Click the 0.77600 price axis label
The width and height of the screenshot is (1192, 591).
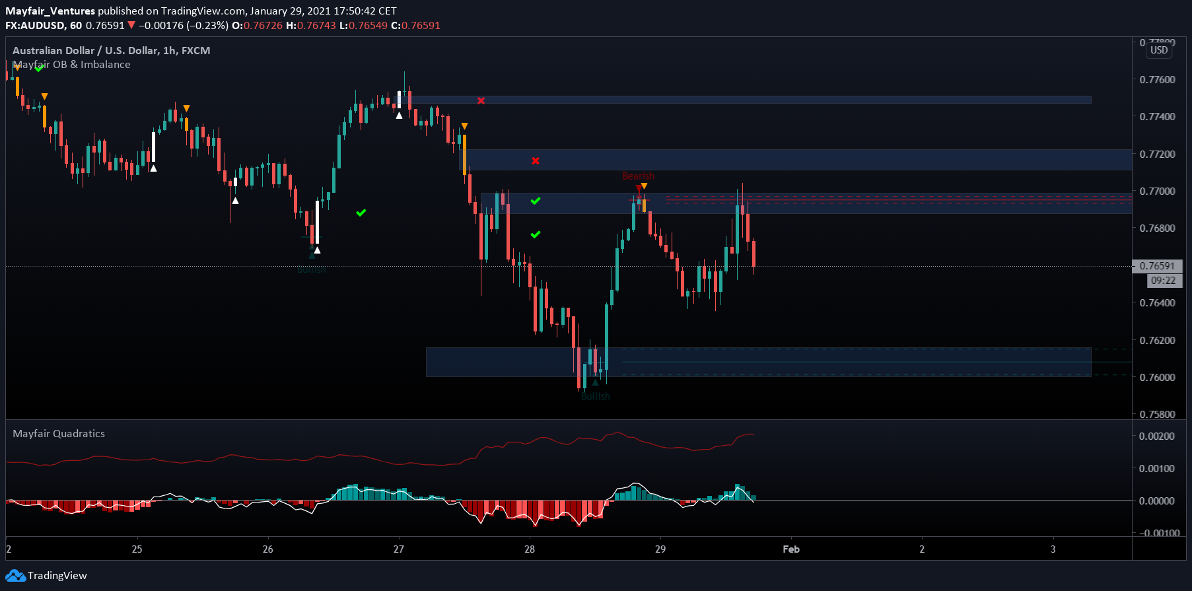1157,80
